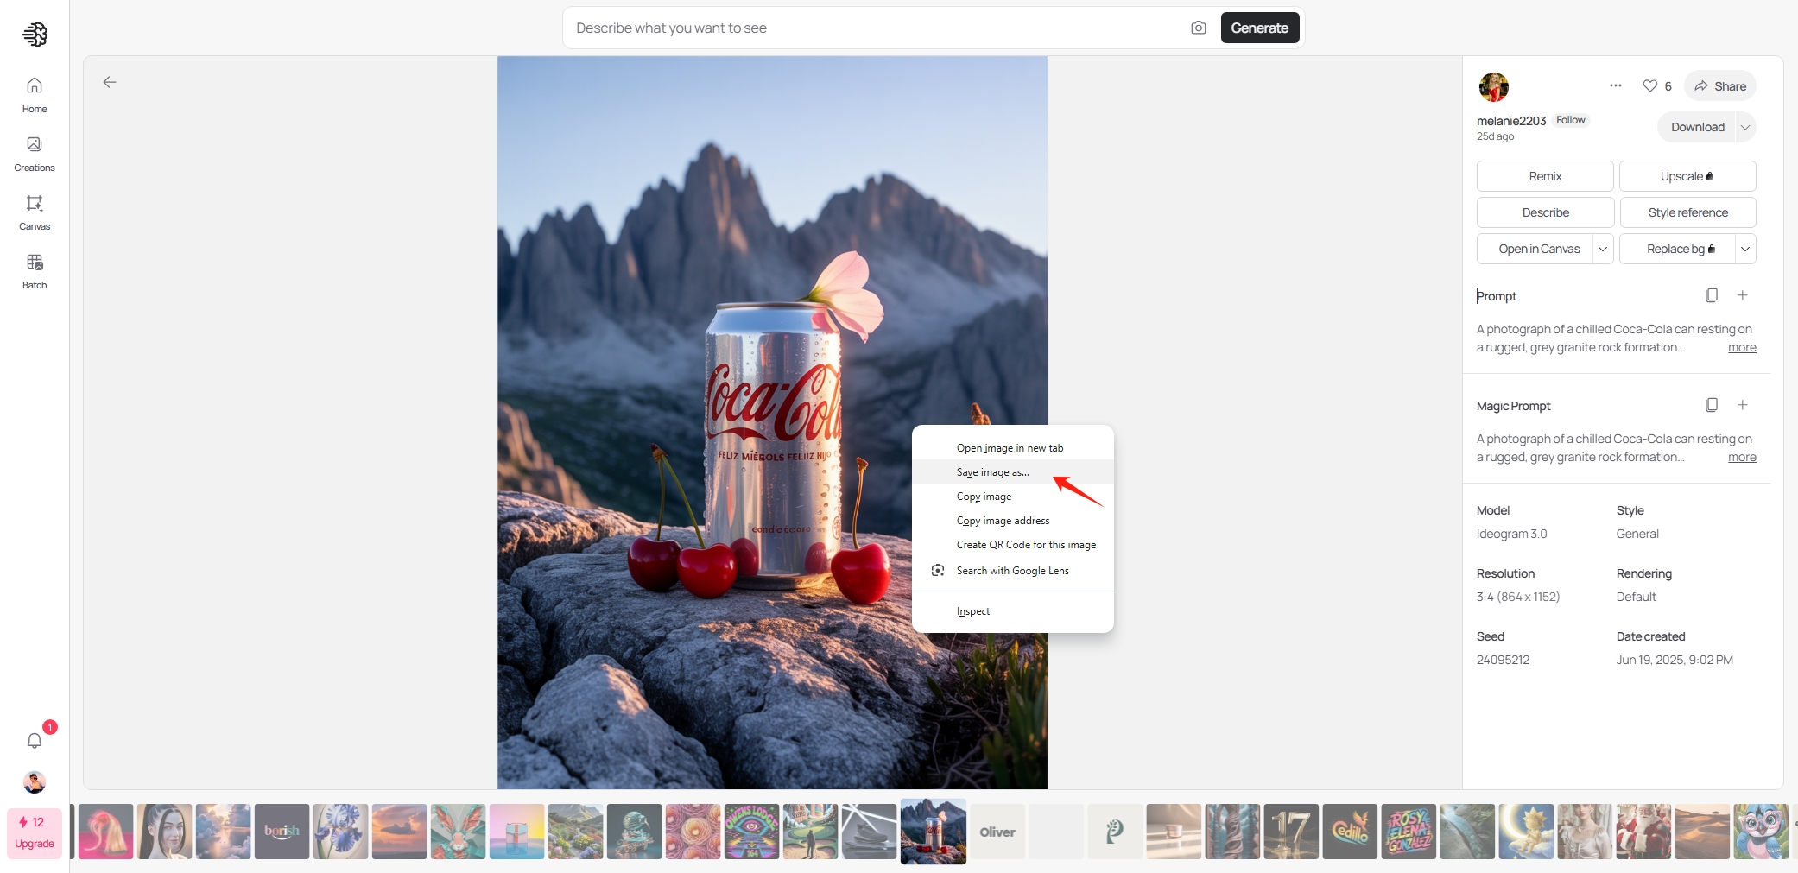Screen dimensions: 1798x873
Task: Open the 'Rosy Elena Gonzalez' thumbnail
Action: (1409, 832)
